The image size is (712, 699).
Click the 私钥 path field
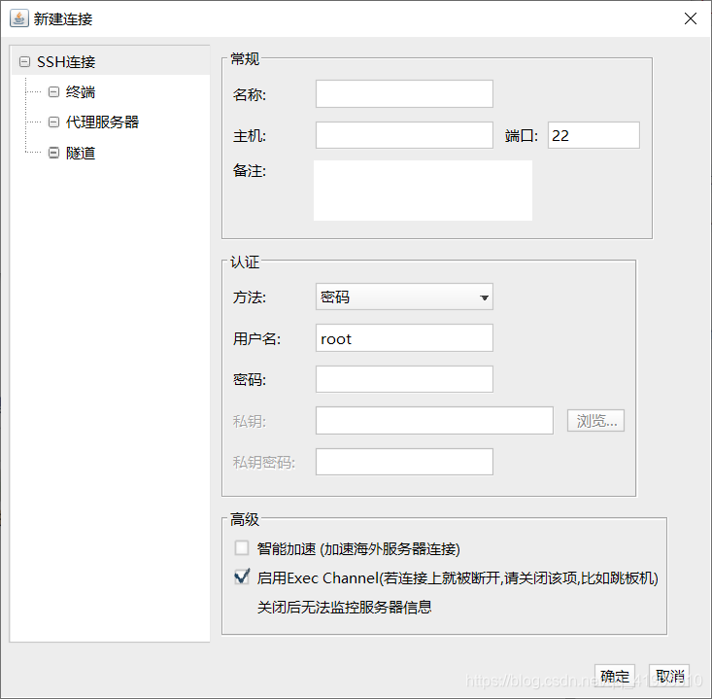pos(434,420)
